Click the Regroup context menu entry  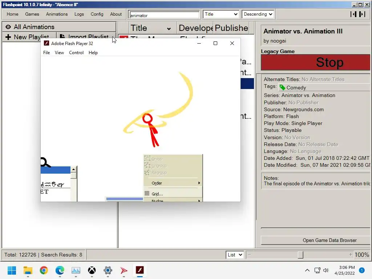pos(173,173)
